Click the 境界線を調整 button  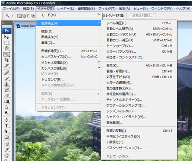pyautogui.click(x=142, y=16)
